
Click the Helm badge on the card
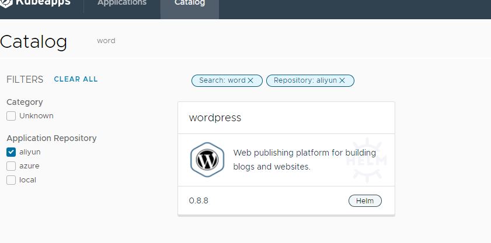coord(365,201)
